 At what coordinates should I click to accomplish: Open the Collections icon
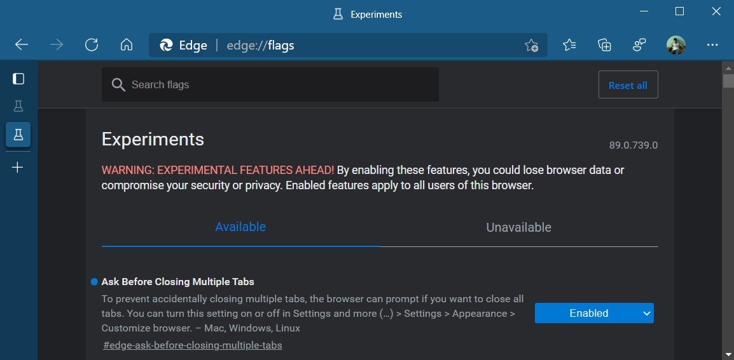(604, 45)
